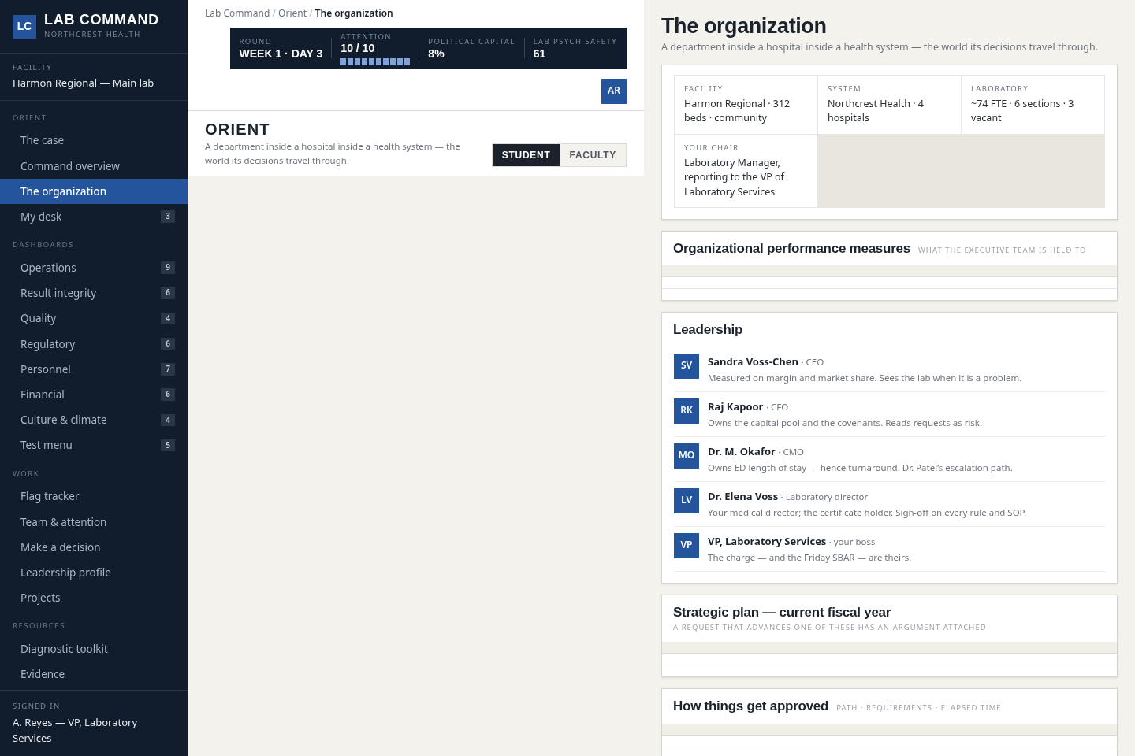
Task: Click Dr. Elena Voss's LV avatar
Action: point(687,501)
